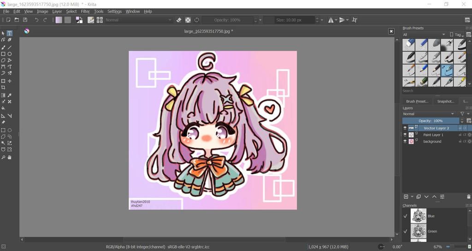Duplicate the layer using the copy icon
The width and height of the screenshot is (472, 251).
(x=419, y=197)
